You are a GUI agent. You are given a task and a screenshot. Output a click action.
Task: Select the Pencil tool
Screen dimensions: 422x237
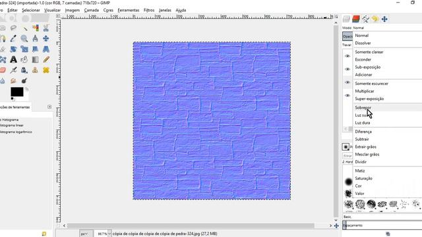pyautogui.click(x=46, y=60)
